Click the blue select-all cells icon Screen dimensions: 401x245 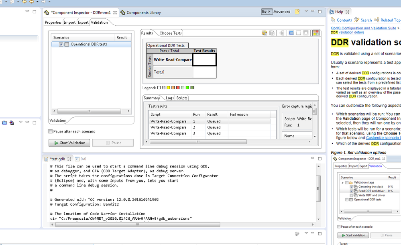291,33
